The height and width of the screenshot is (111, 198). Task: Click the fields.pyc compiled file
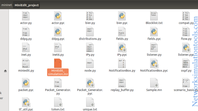point(154,32)
